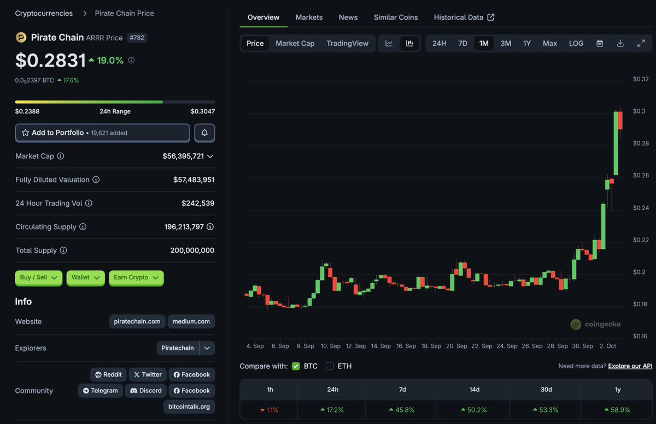Click the 24 Hour Trading Vol info icon
Screen dimensions: 656x424
pos(89,203)
